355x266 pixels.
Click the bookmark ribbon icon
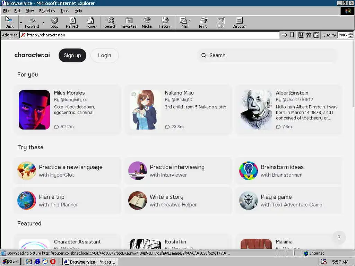[292, 35]
